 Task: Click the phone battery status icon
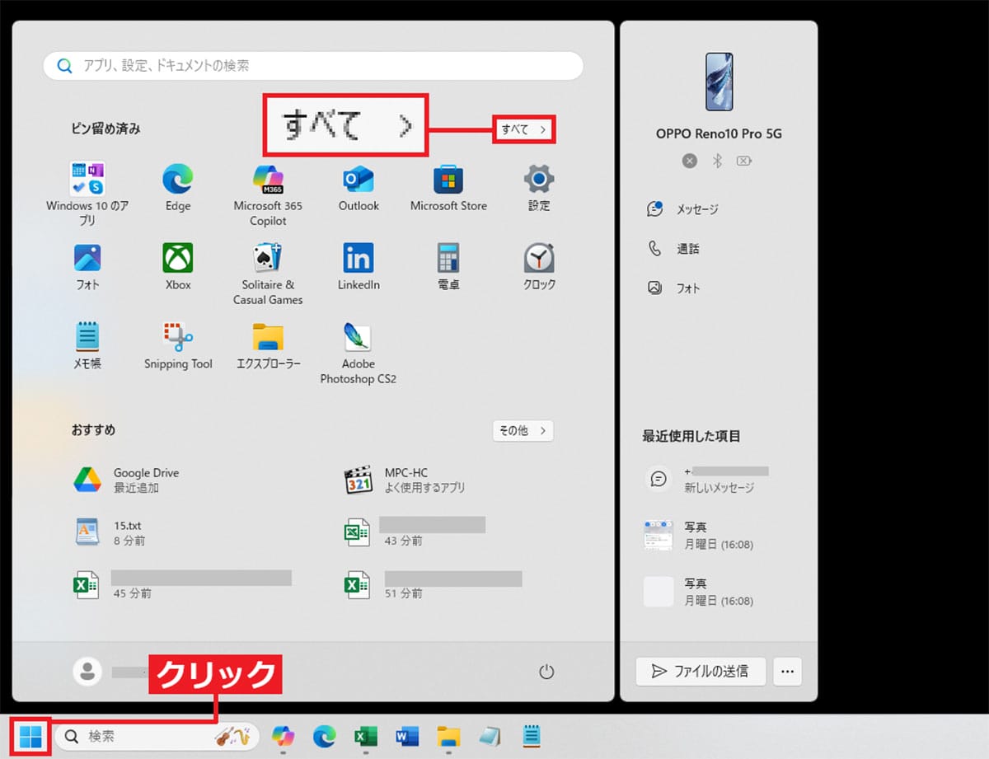[744, 161]
